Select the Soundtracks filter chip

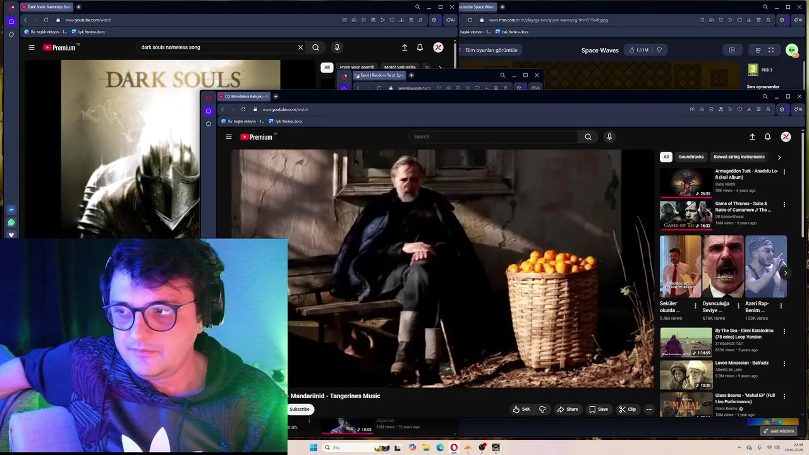pos(691,157)
